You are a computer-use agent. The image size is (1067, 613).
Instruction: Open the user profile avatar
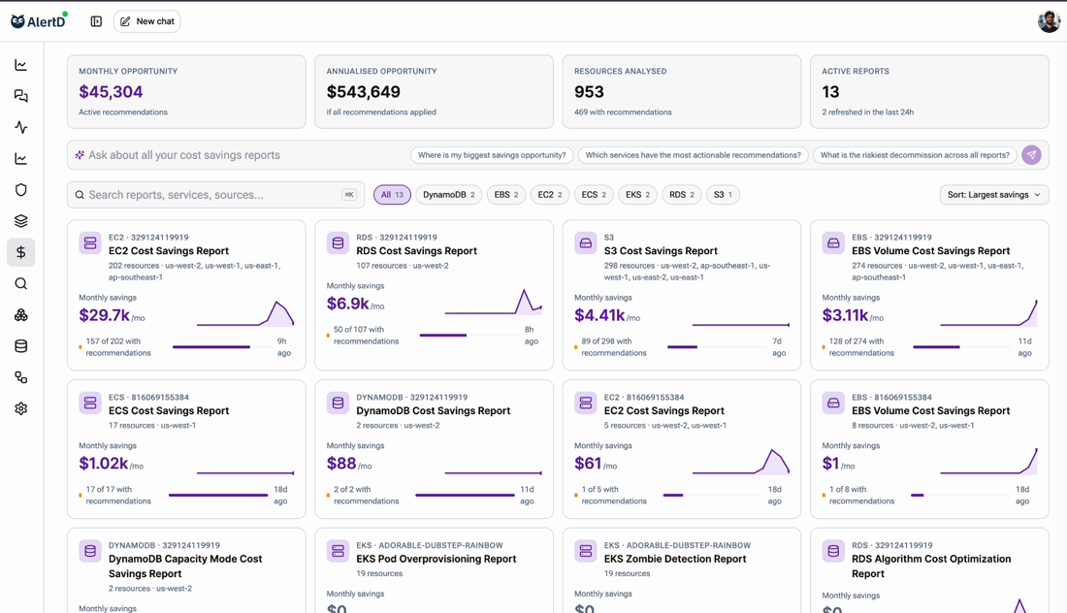pyautogui.click(x=1049, y=21)
